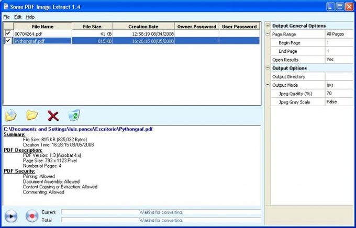Click the Printing: Allowed line
Image resolution: width=356 pixels, height=228 pixels.
click(x=39, y=176)
